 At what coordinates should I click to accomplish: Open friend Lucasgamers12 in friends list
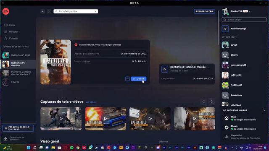[244, 65]
